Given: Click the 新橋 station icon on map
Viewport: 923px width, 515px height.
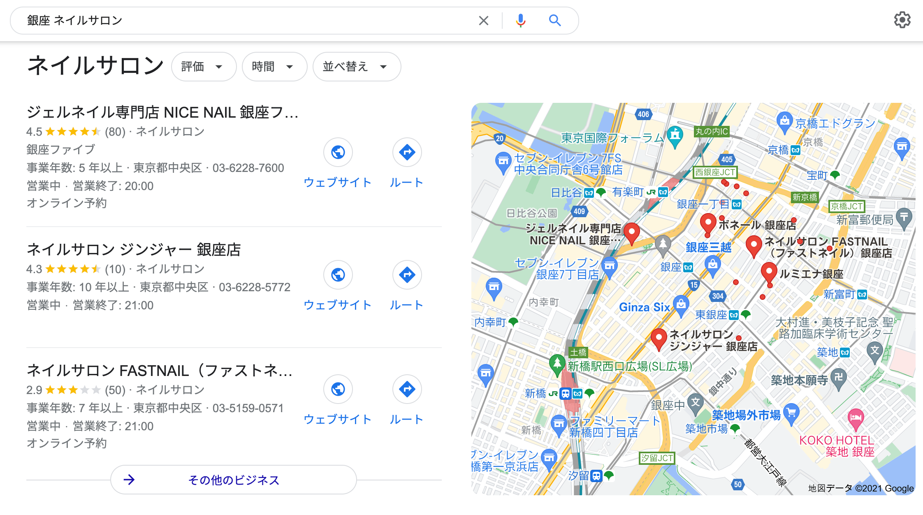Looking at the screenshot, I should click(566, 394).
